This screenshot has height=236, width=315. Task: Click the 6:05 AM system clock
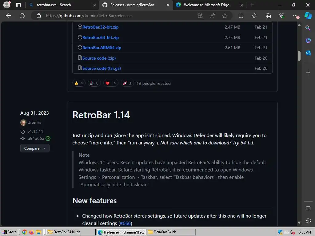click(305, 232)
